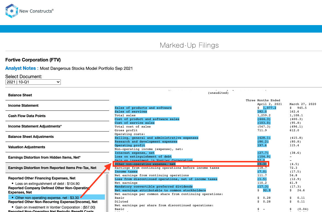Viewport: 322px width, 212px height.
Task: Click highlighted value 197.6
Action: tap(262, 145)
